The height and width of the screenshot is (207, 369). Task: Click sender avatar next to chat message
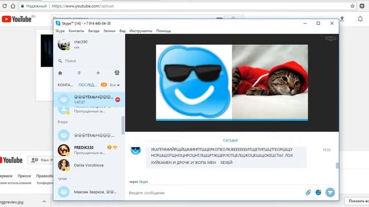tap(135, 151)
